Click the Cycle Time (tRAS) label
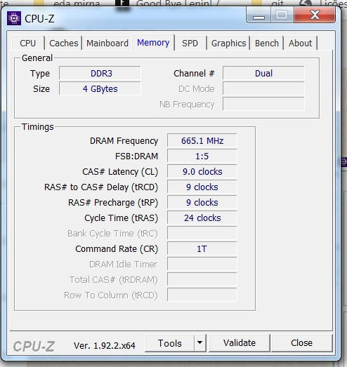Screen dimensions: 347x367 (x=121, y=218)
